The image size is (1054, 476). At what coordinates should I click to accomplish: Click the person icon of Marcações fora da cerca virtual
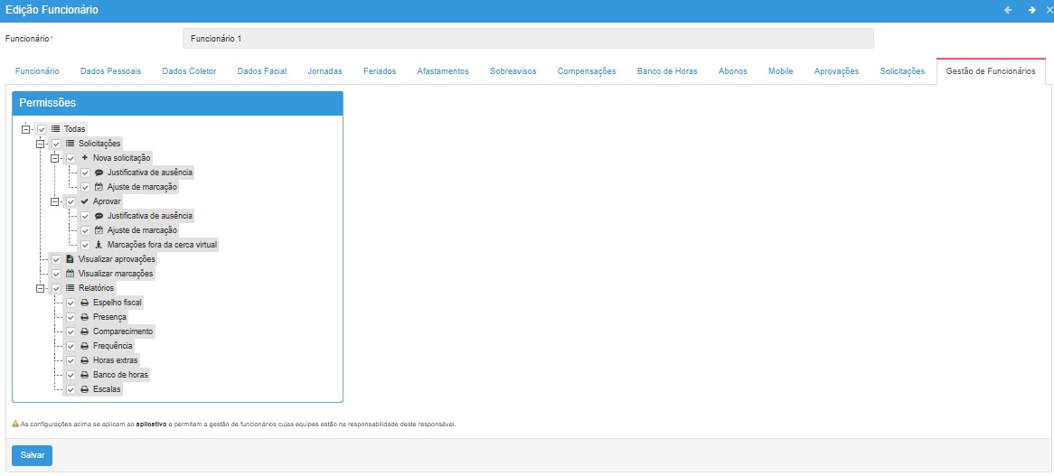(99, 245)
